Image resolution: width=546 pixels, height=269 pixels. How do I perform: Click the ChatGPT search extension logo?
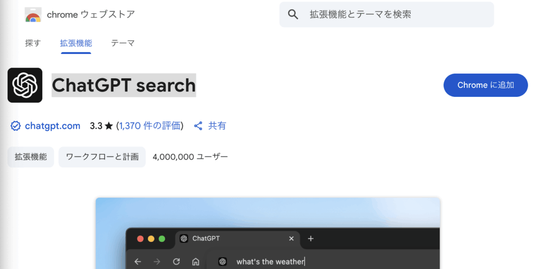point(25,85)
